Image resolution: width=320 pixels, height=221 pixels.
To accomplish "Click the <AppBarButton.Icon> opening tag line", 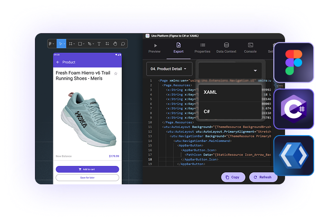I will click(199, 150).
